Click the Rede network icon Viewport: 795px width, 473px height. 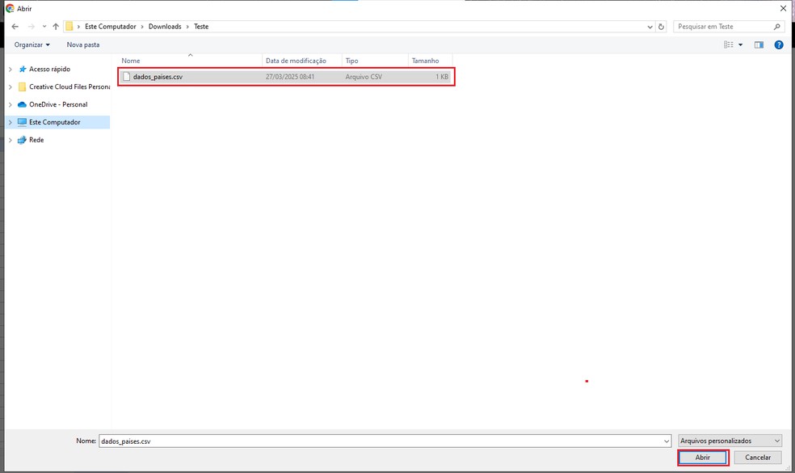[22, 140]
